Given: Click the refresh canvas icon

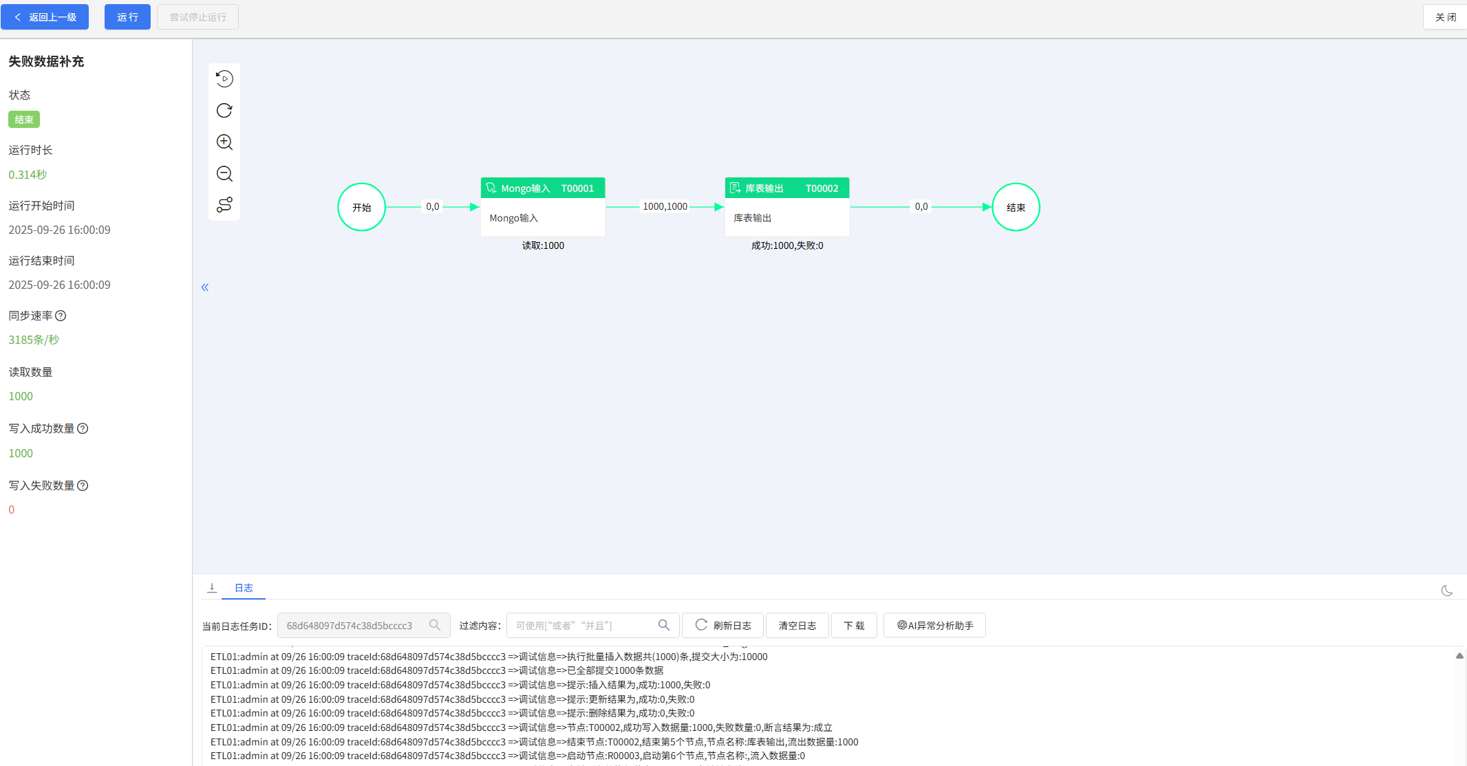Looking at the screenshot, I should 224,111.
